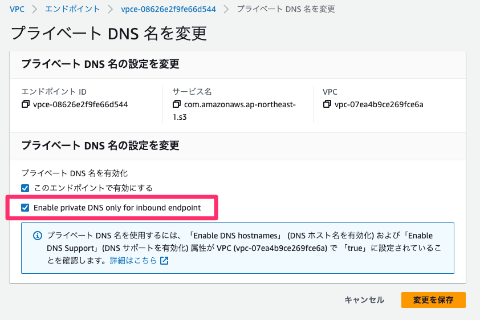Copy the endpoint ID vpce-08626e2f9fe66d544

[x=26, y=104]
